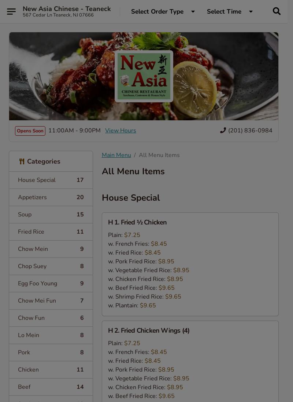
Task: Open the hamburger navigation menu
Action: tap(11, 11)
